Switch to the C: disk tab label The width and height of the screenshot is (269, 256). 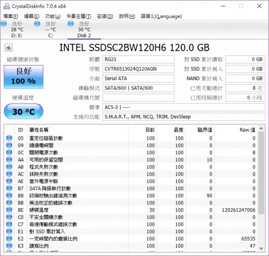(50, 36)
